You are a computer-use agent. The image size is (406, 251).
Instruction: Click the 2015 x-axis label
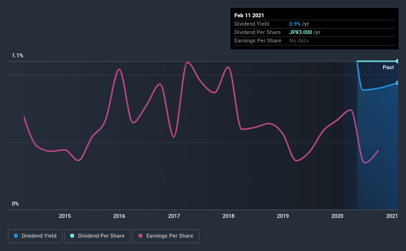[65, 216]
